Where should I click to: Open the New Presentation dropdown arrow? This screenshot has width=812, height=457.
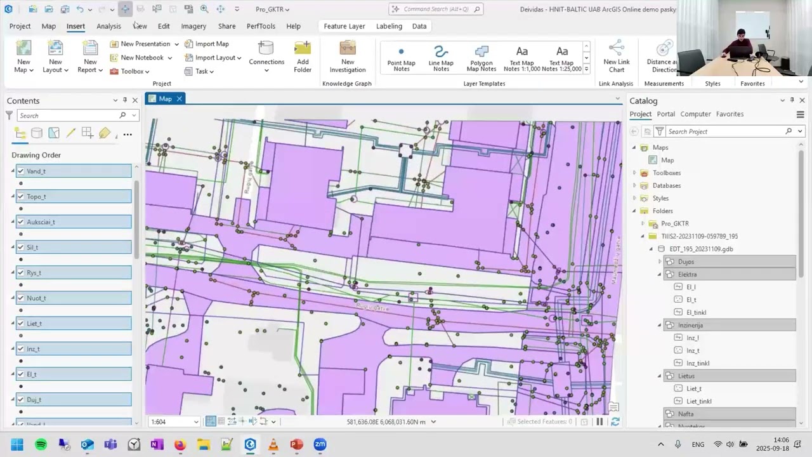[x=176, y=44]
